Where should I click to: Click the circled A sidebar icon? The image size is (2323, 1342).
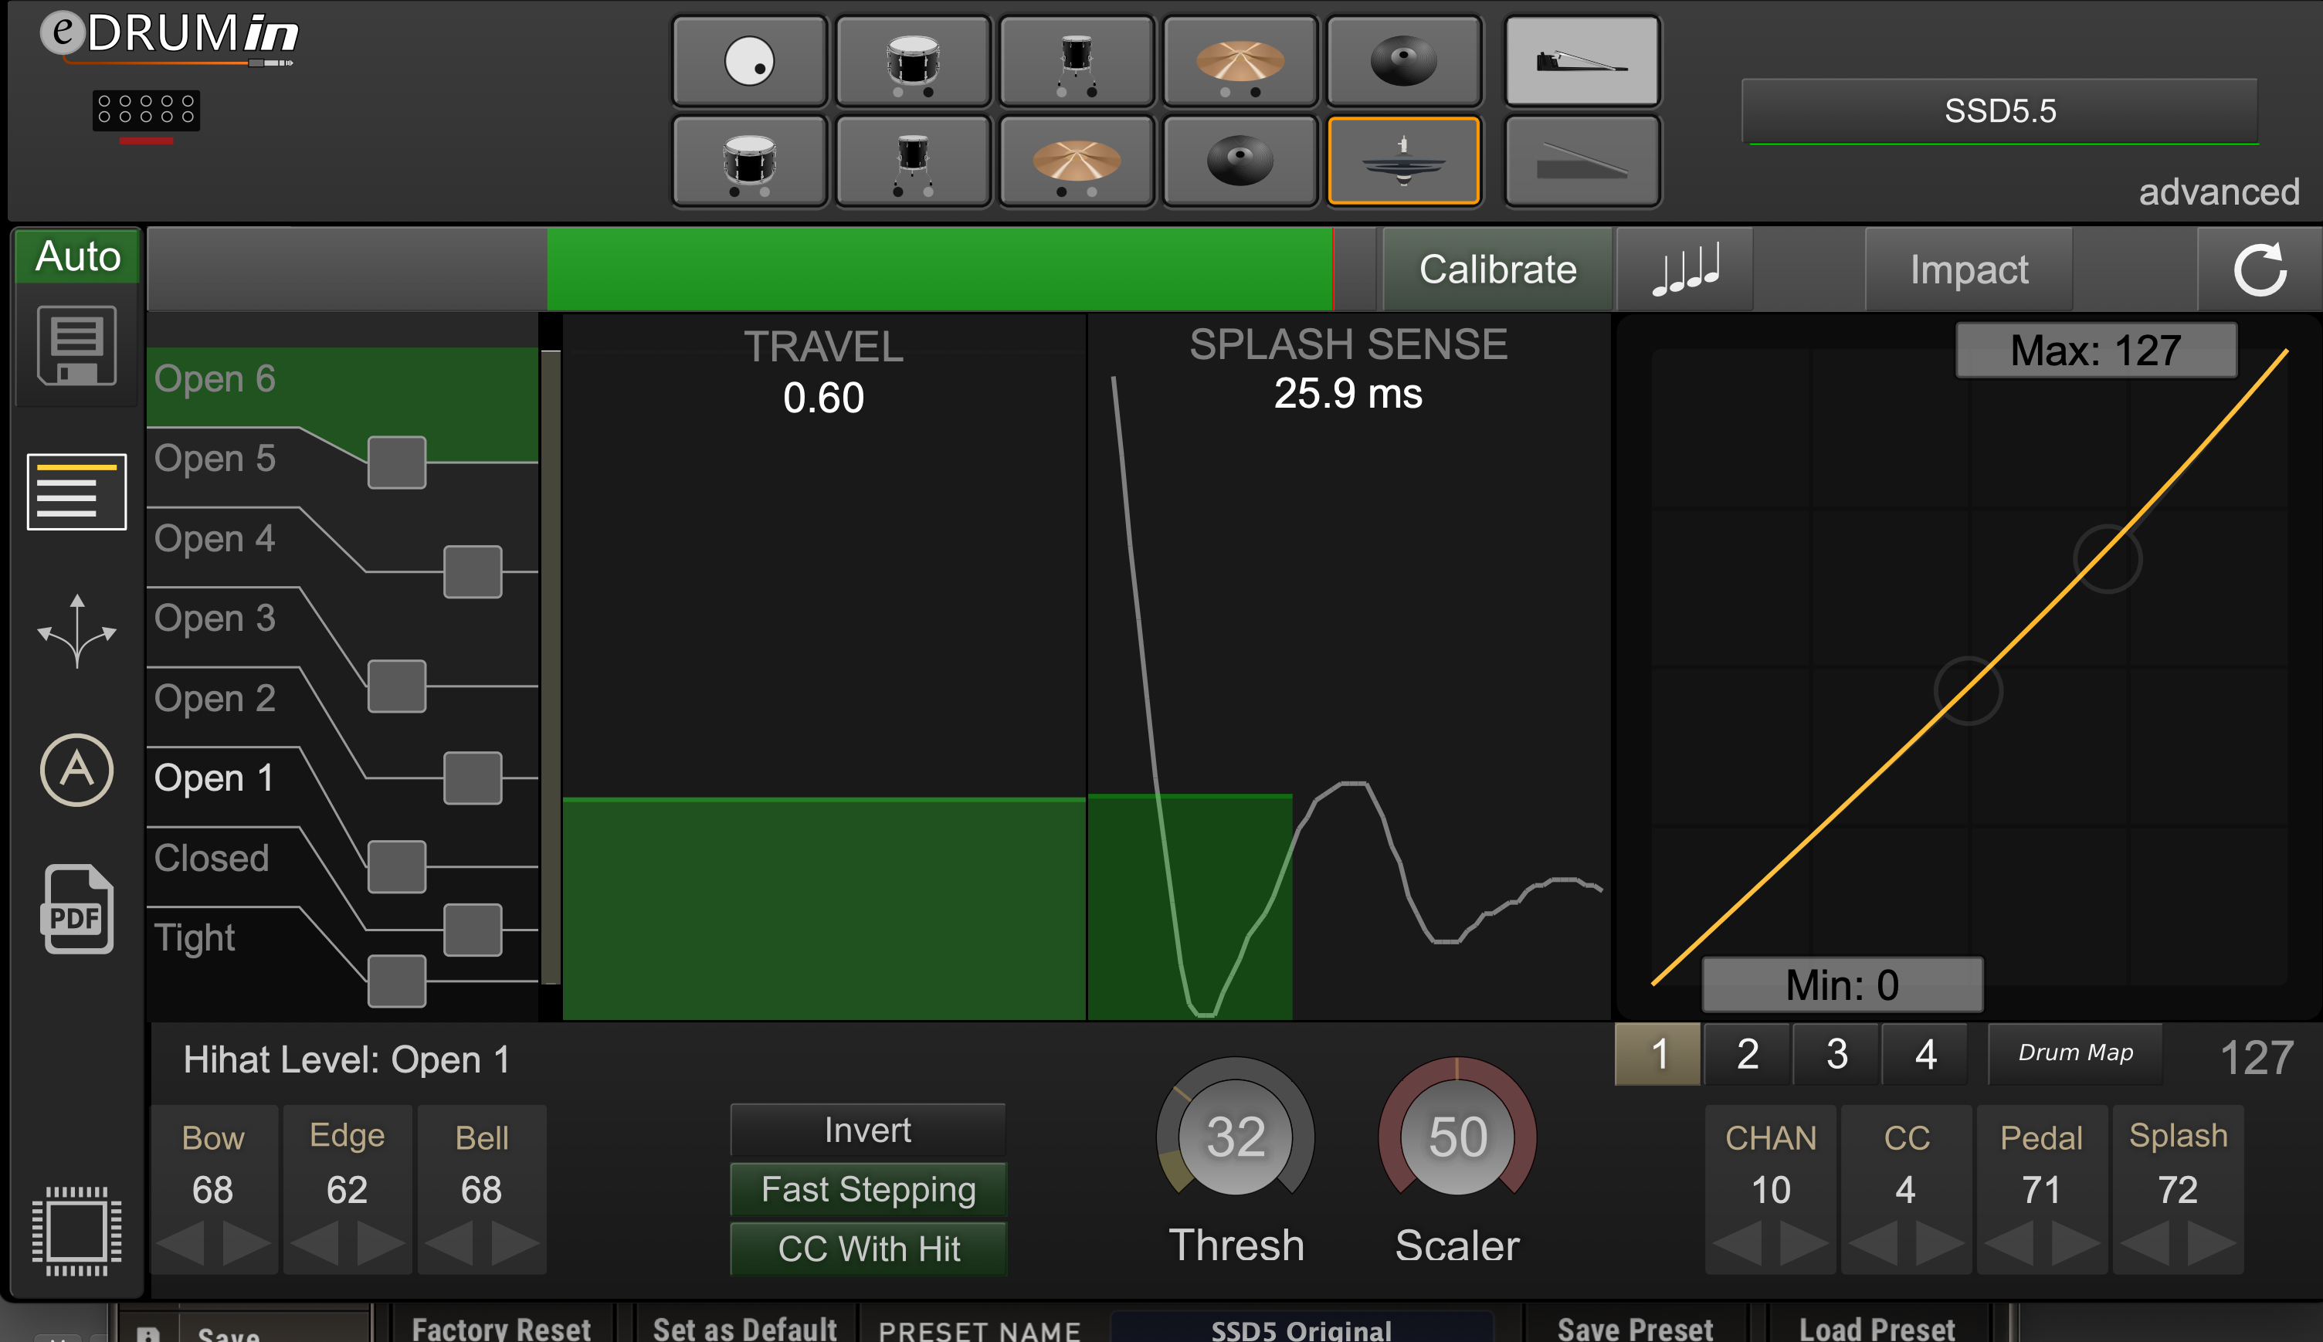76,771
